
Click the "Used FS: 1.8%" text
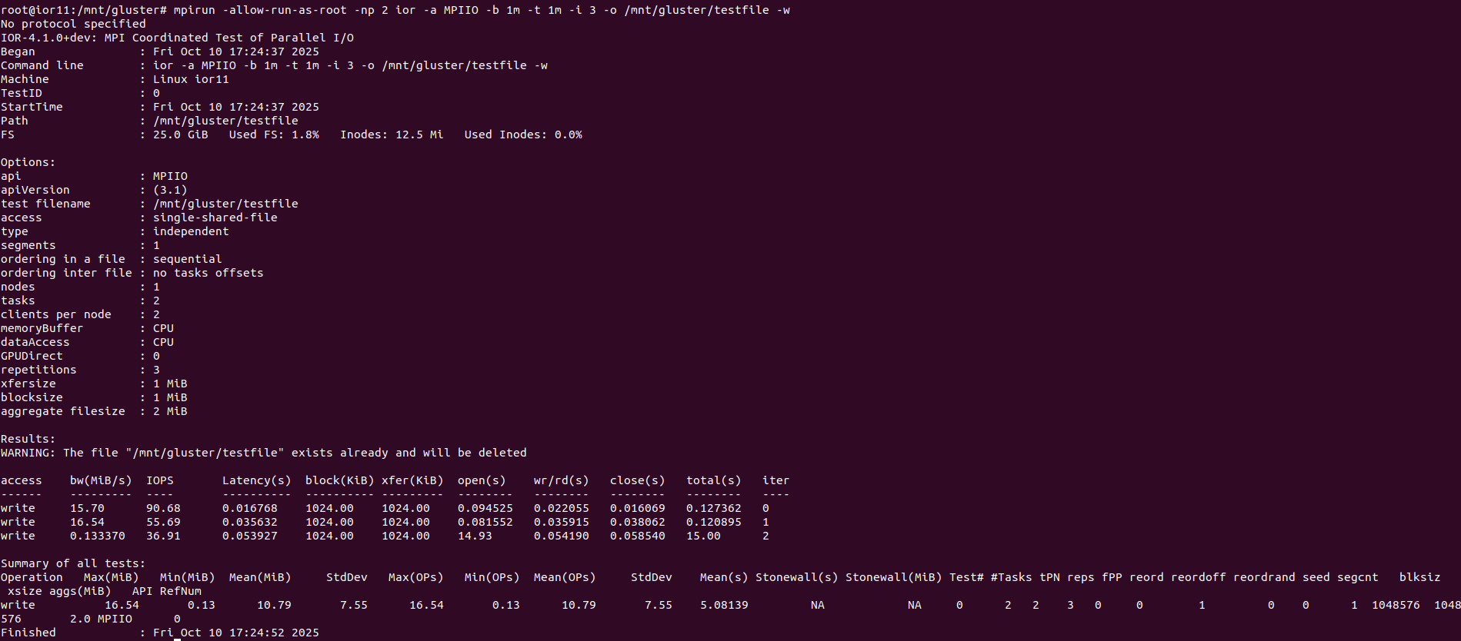coord(274,135)
